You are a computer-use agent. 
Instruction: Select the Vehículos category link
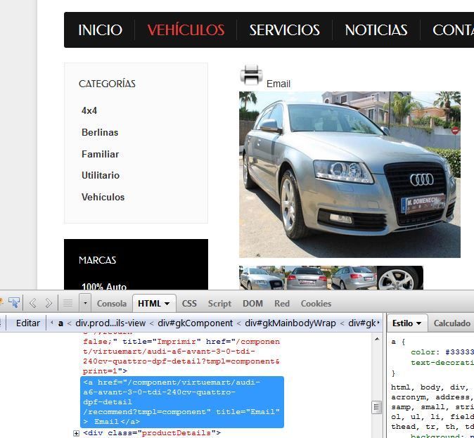pyautogui.click(x=103, y=197)
